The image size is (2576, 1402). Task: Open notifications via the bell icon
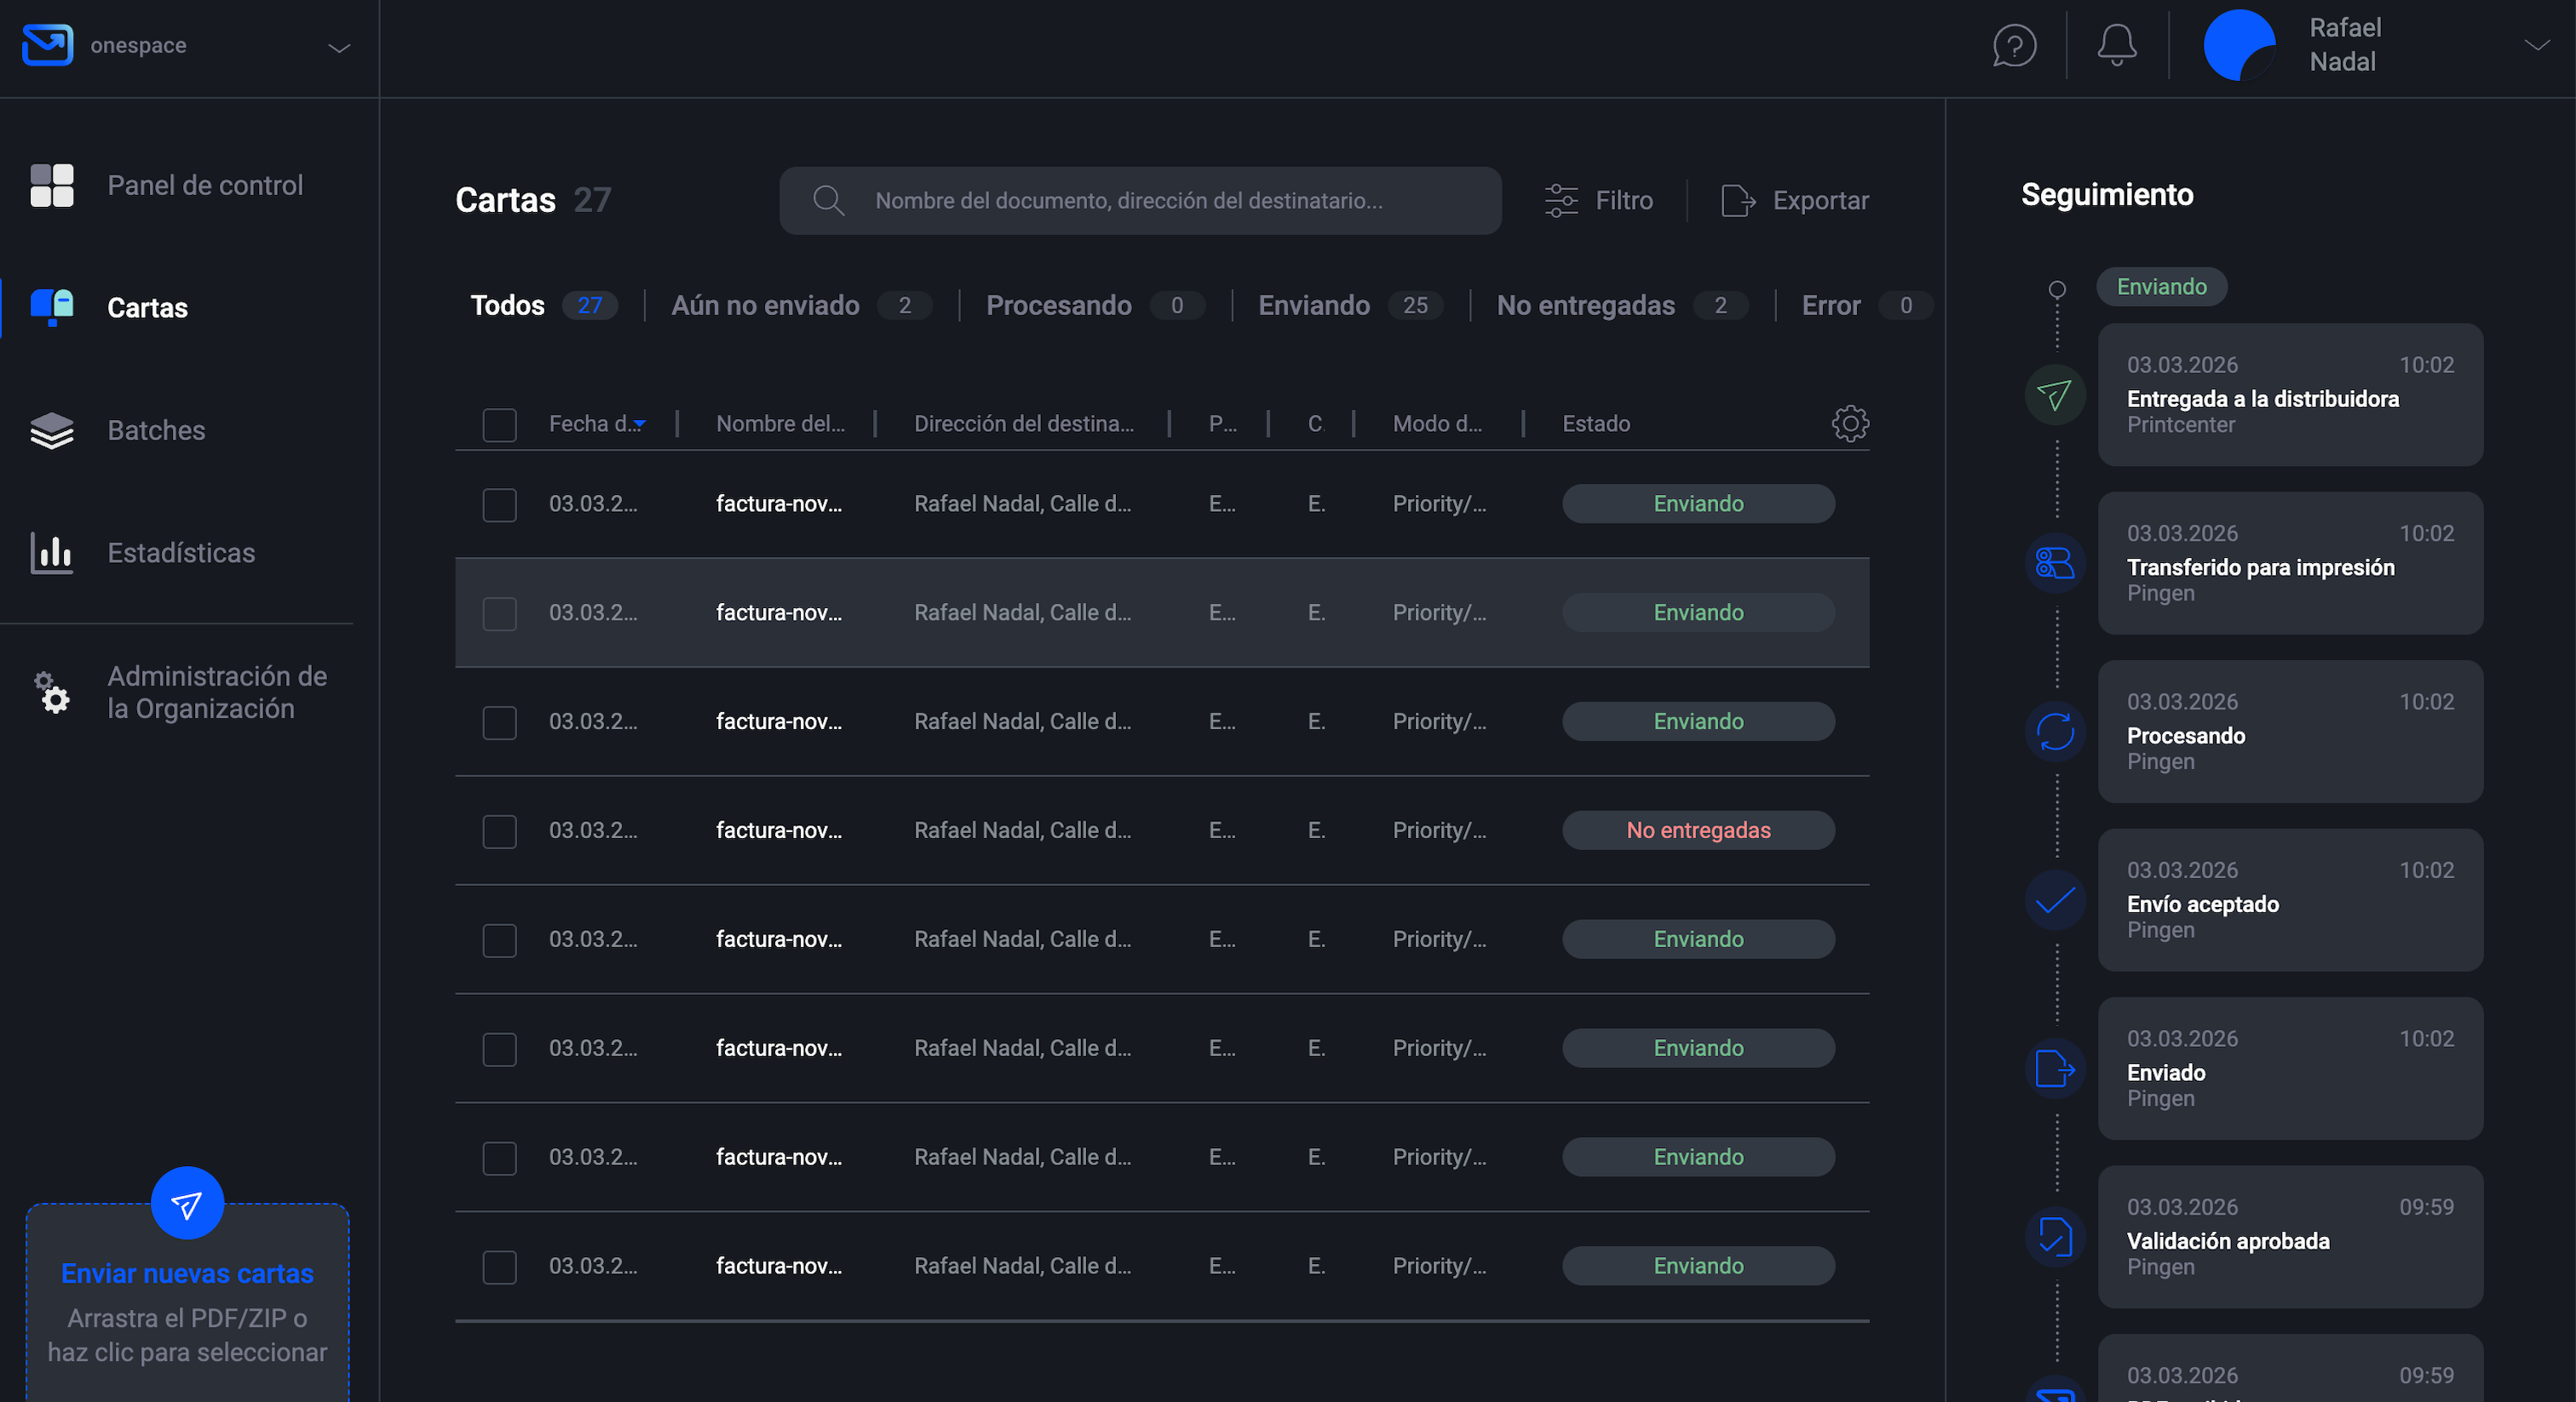2117,45
